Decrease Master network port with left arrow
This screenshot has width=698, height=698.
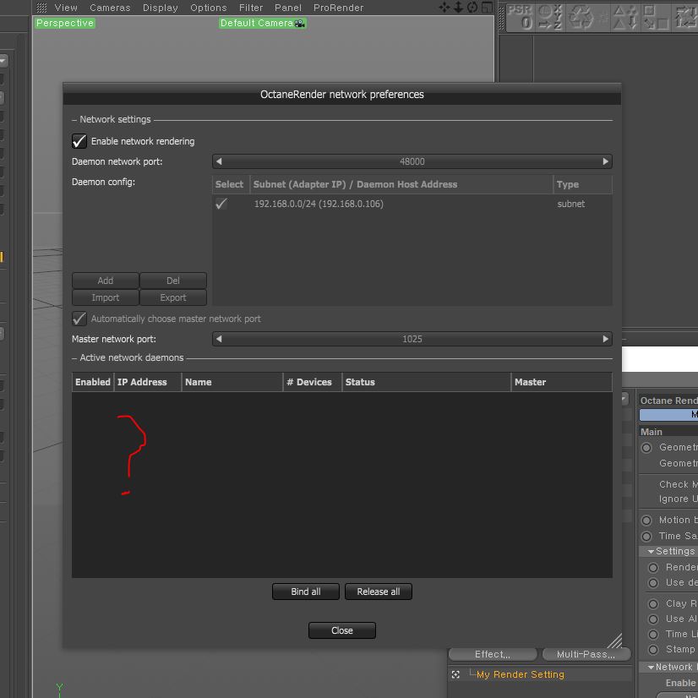tap(219, 339)
